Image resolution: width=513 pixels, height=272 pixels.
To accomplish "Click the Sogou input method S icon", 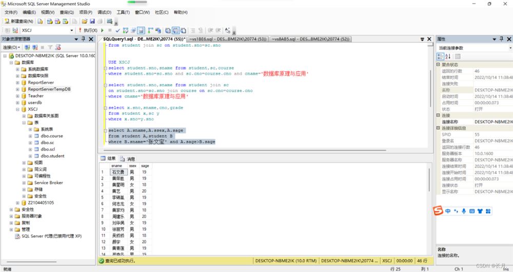I will (x=438, y=211).
